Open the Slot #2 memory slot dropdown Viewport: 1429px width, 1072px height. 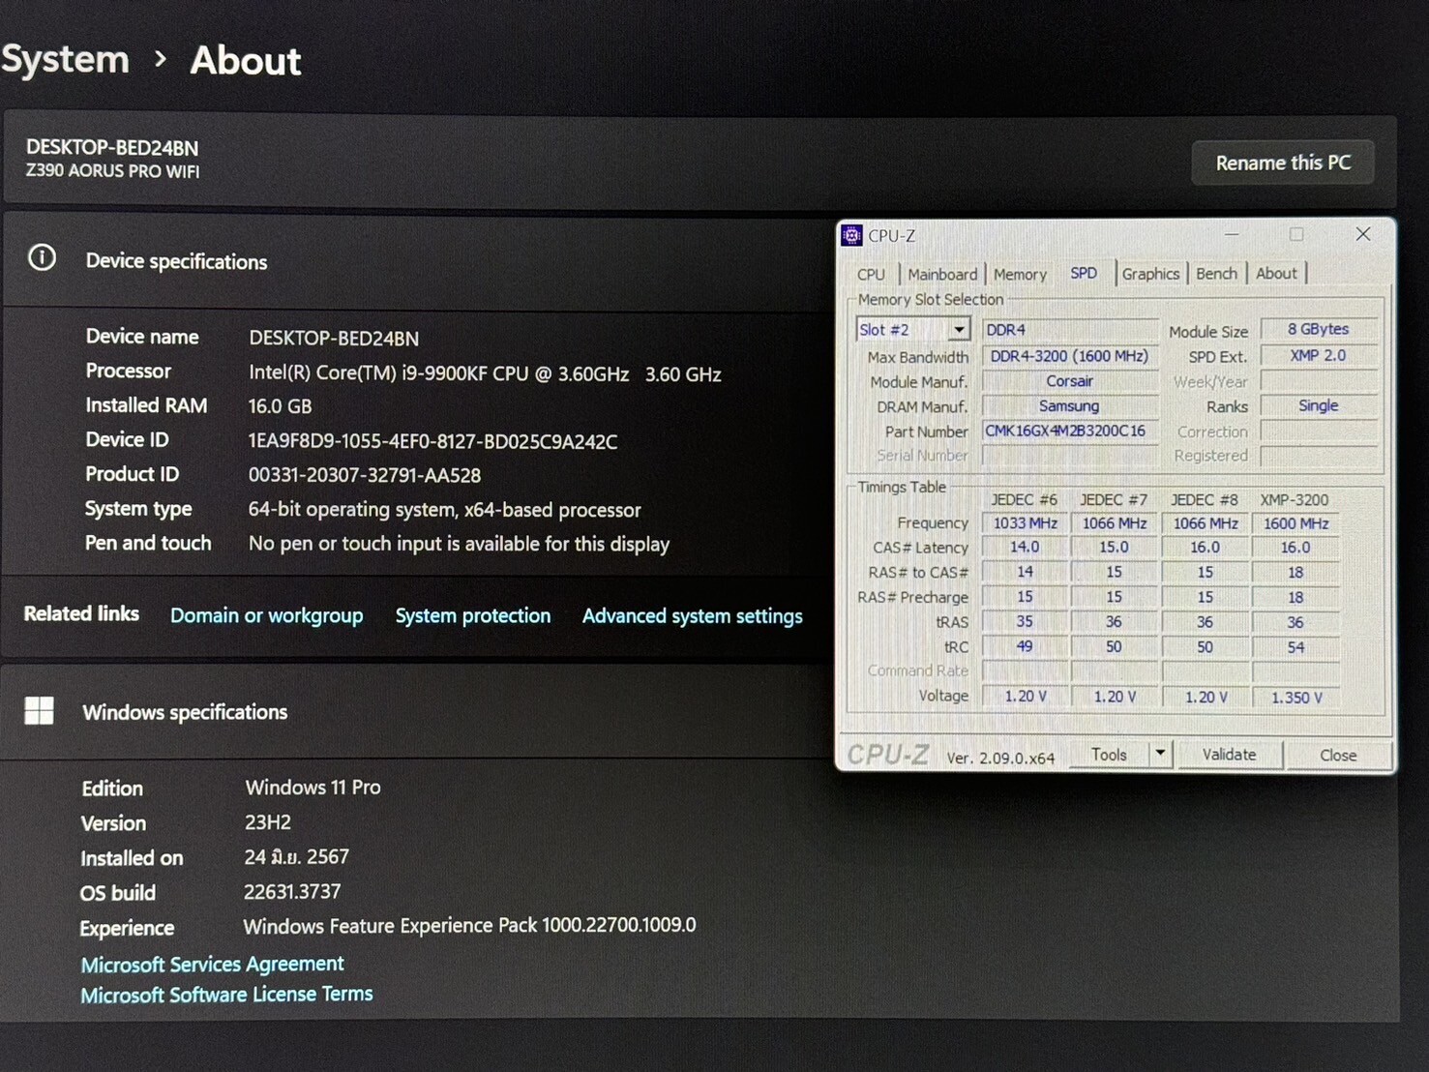912,330
